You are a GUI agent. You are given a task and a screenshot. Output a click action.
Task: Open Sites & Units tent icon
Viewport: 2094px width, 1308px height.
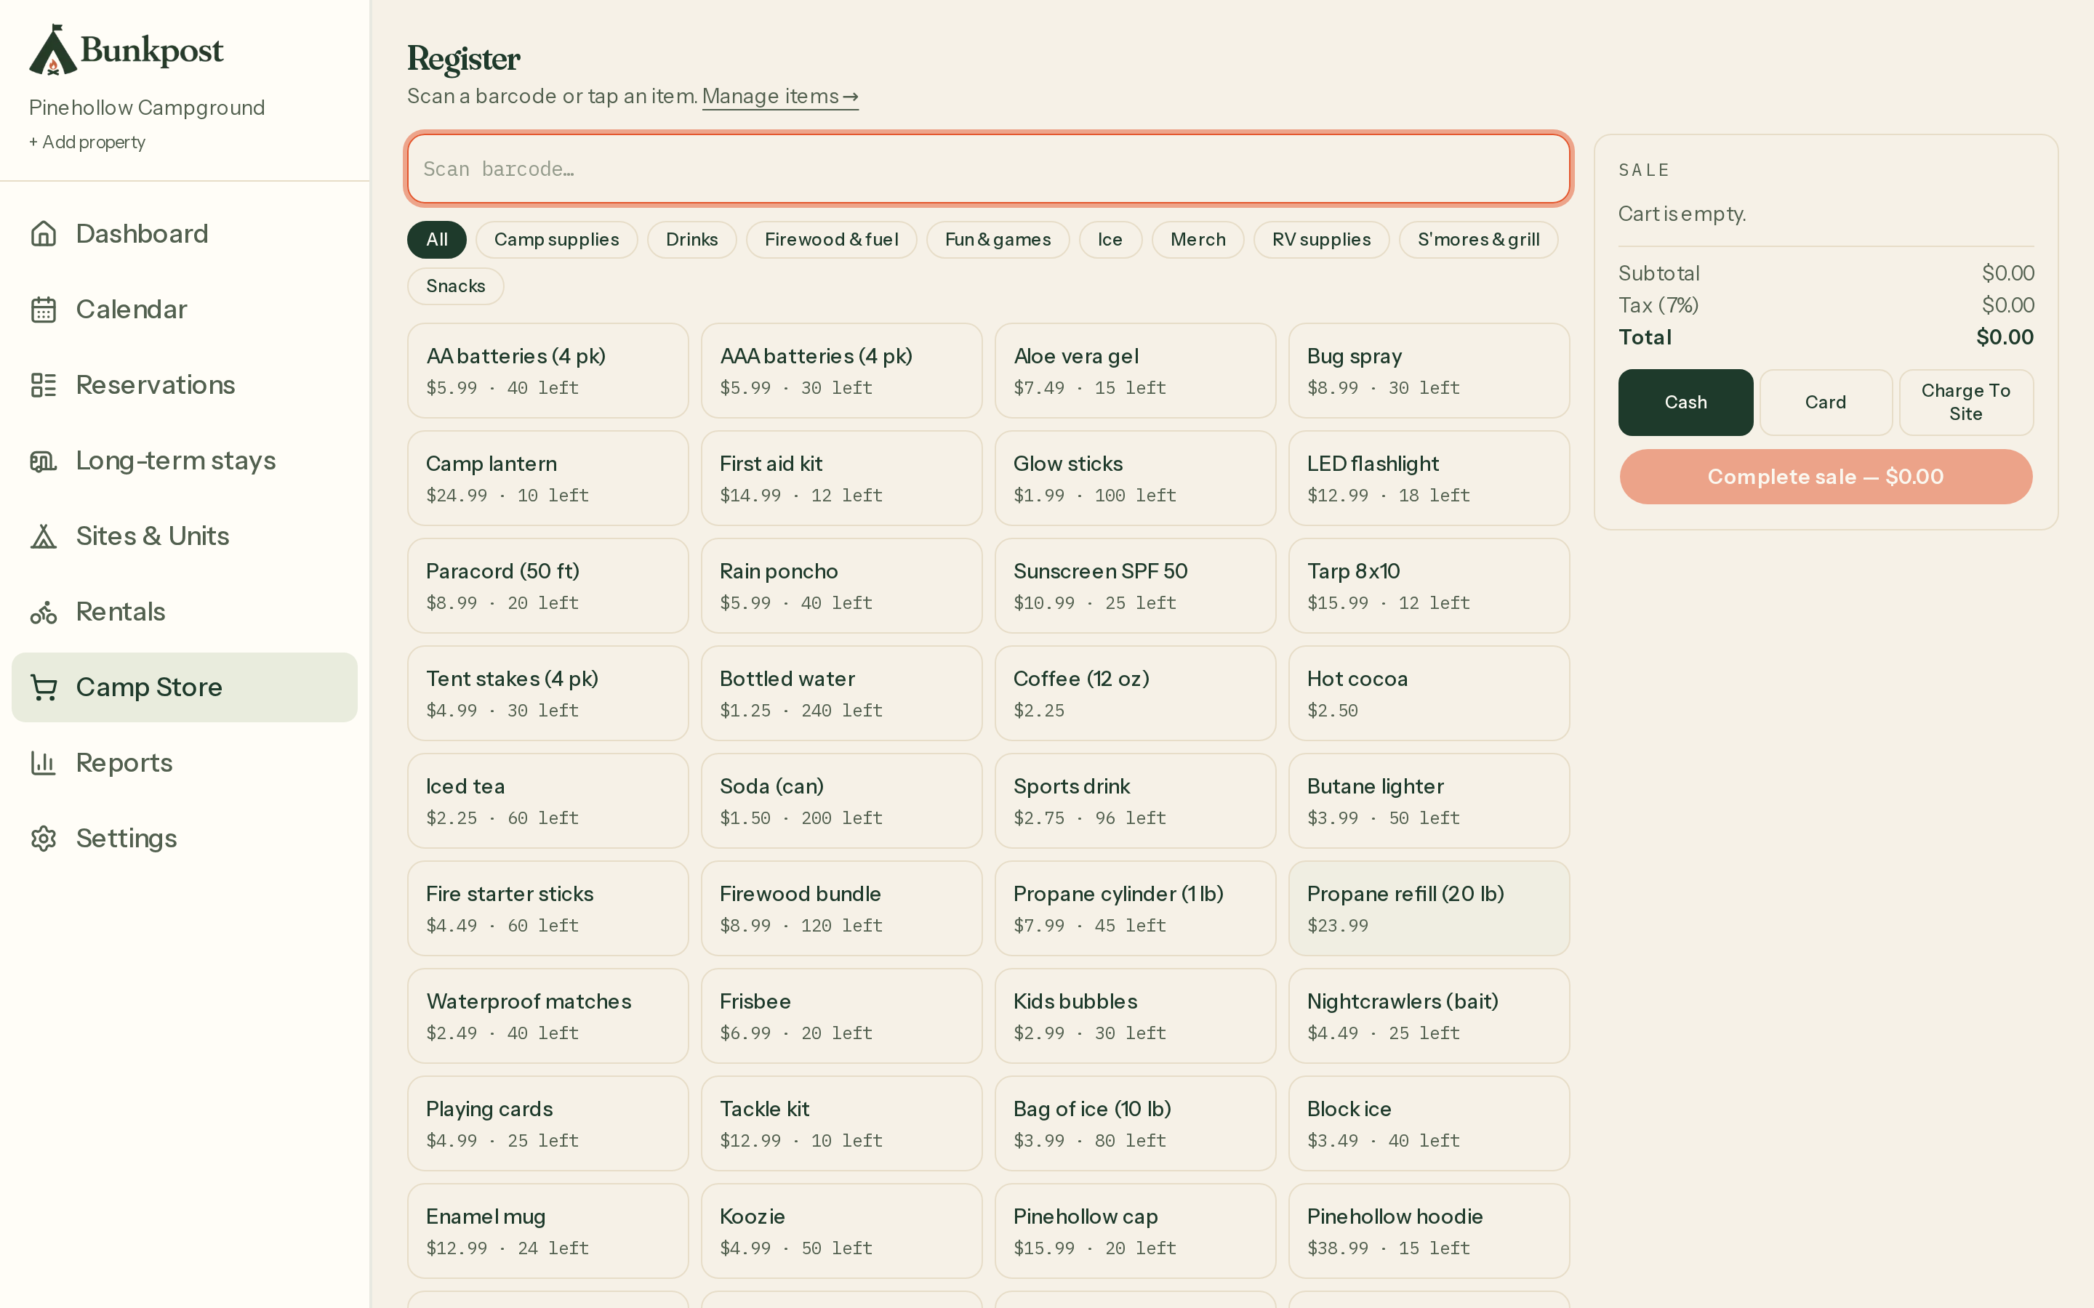(x=44, y=536)
